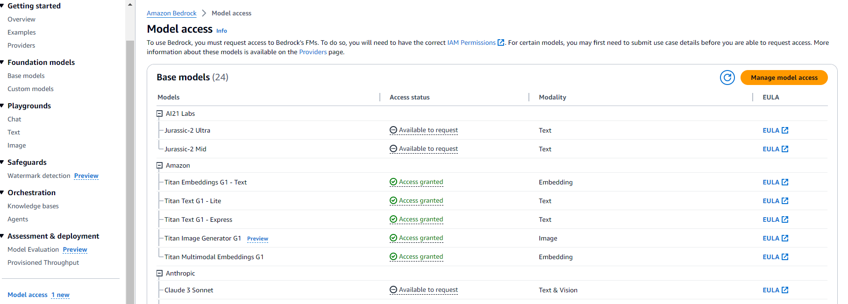Click the Amazon Bedrock breadcrumb link
848x304 pixels.
pos(171,13)
